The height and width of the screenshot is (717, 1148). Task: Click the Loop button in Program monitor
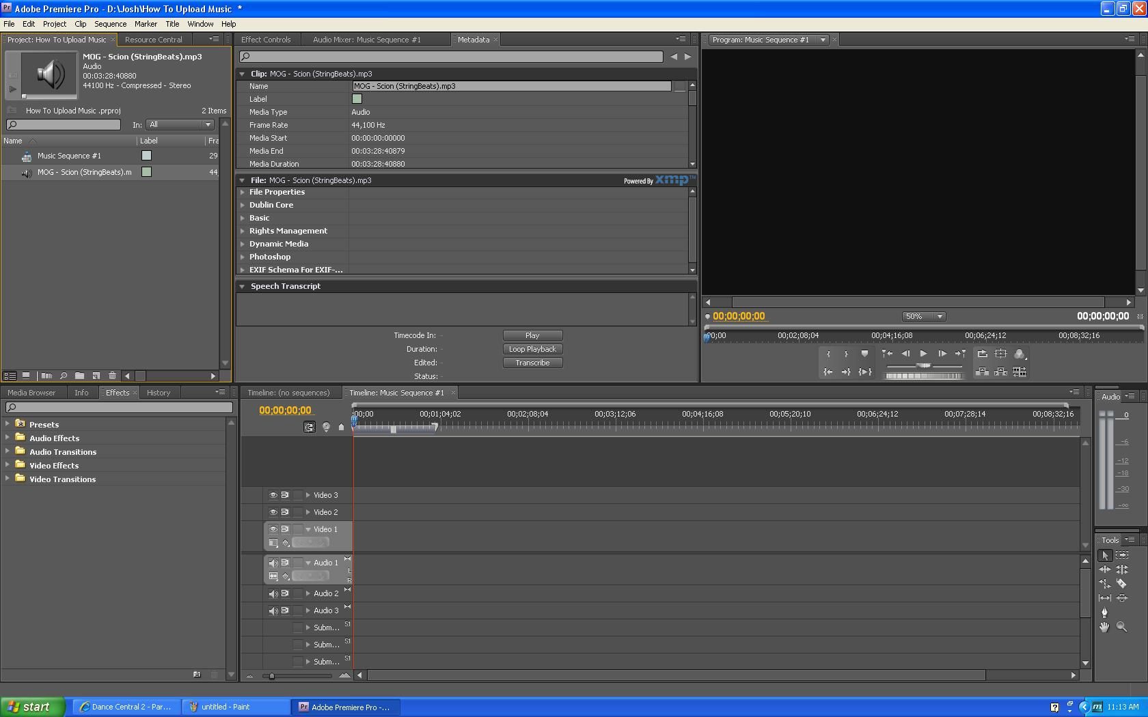(x=982, y=354)
